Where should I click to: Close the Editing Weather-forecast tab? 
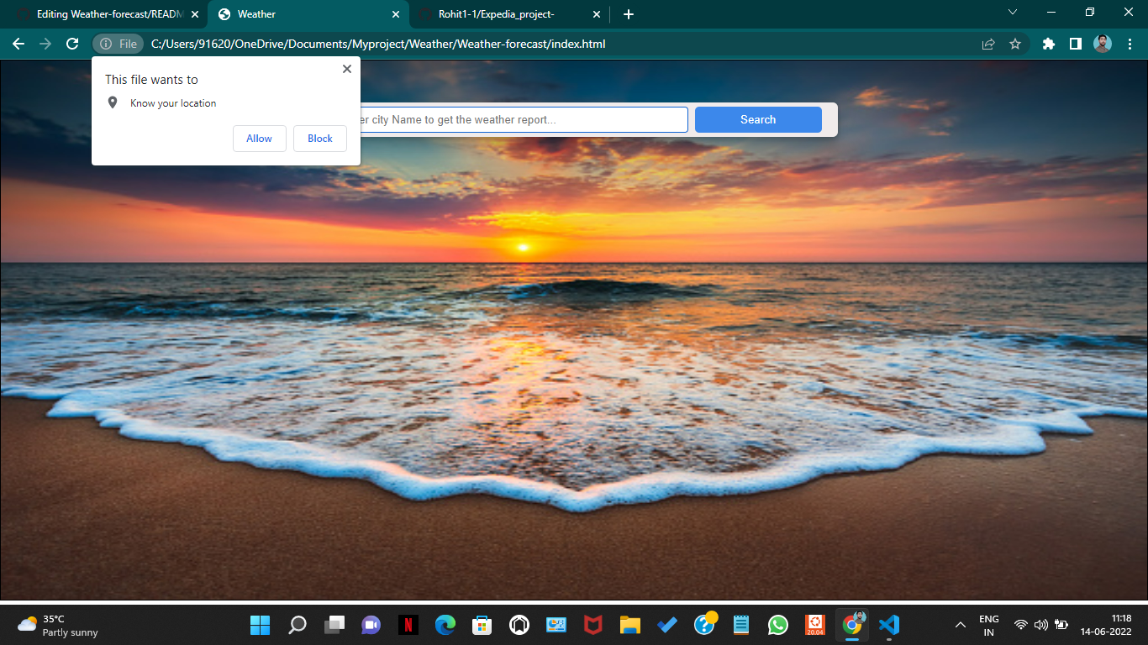coord(195,14)
